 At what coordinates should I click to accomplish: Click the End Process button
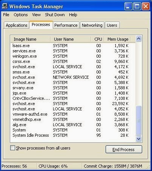click(x=124, y=150)
